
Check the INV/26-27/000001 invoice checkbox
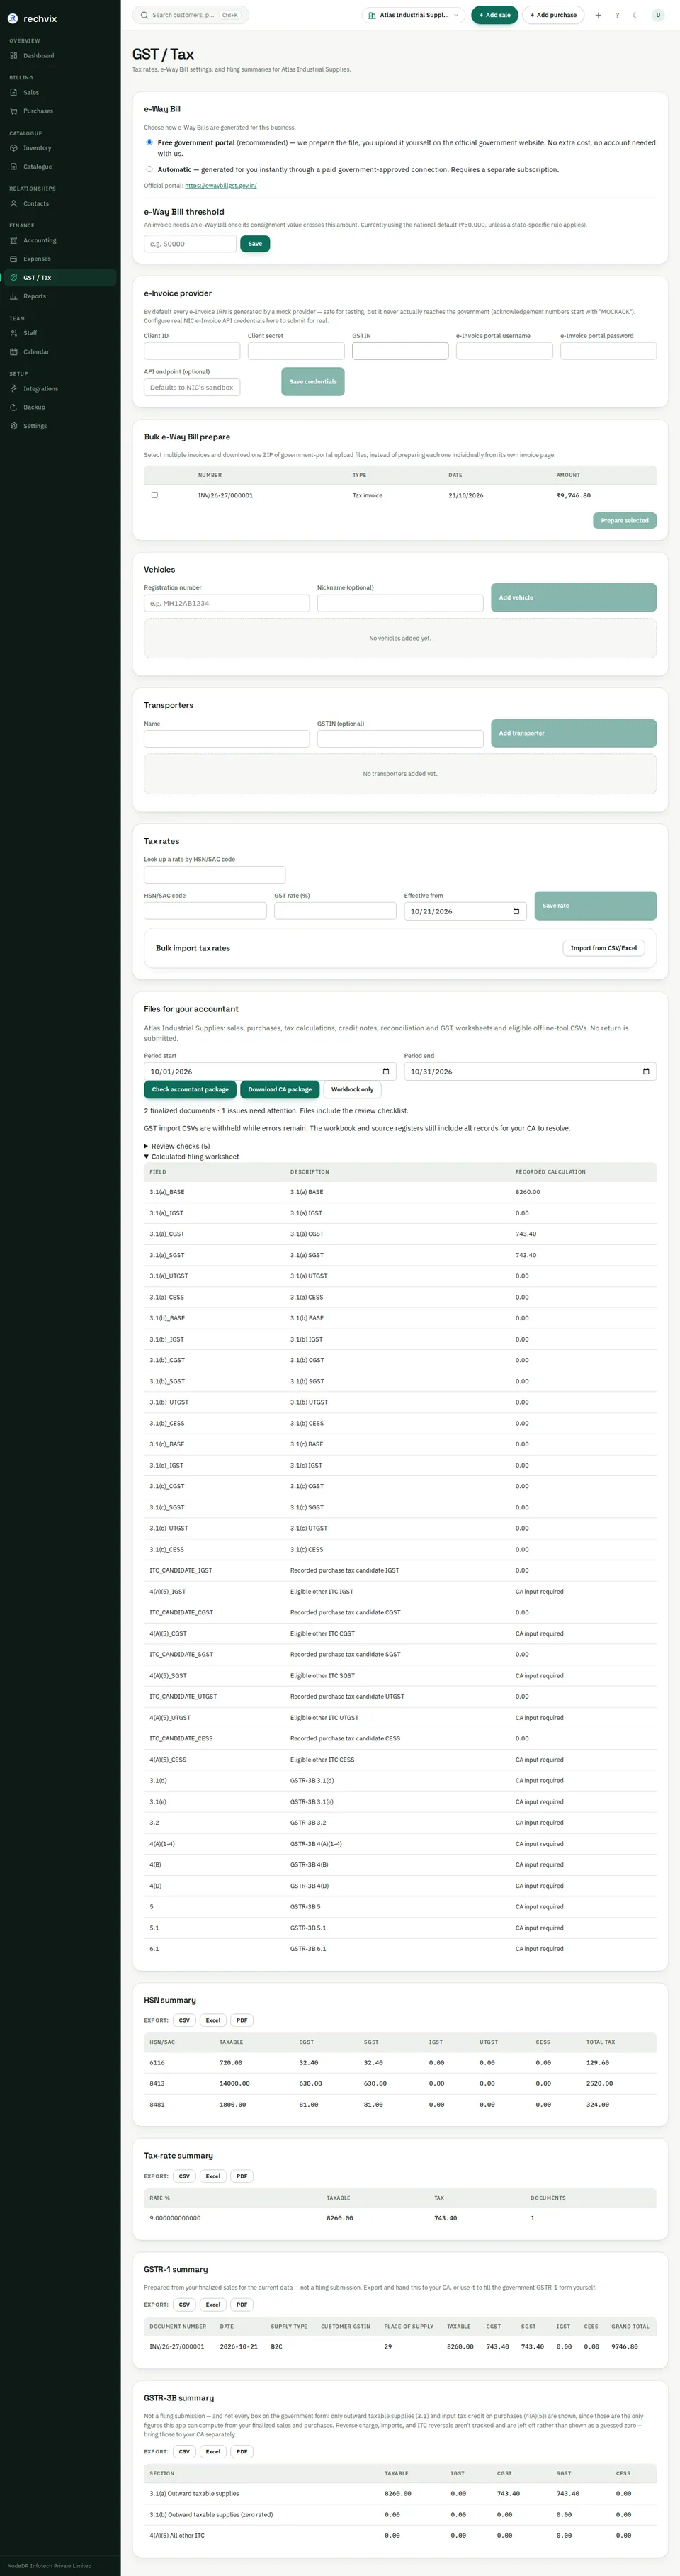pos(154,495)
